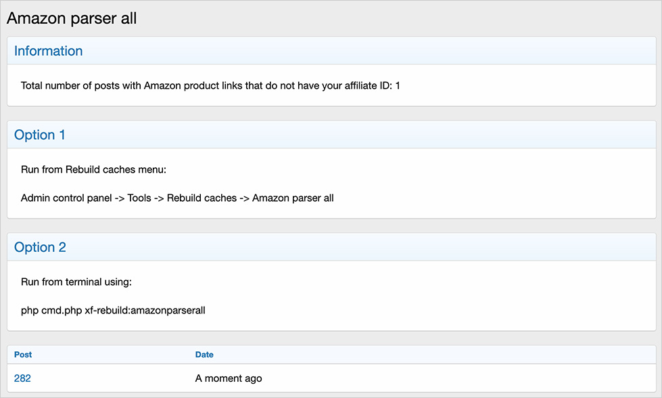Screen dimensions: 662x398
Task: Click the word 'Amazon' in the Information text
Action: click(x=163, y=86)
